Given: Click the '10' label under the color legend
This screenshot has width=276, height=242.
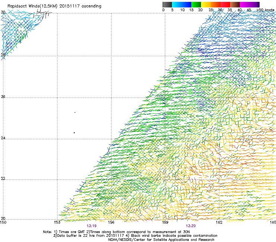Looking at the screenshot, I should (182, 10).
